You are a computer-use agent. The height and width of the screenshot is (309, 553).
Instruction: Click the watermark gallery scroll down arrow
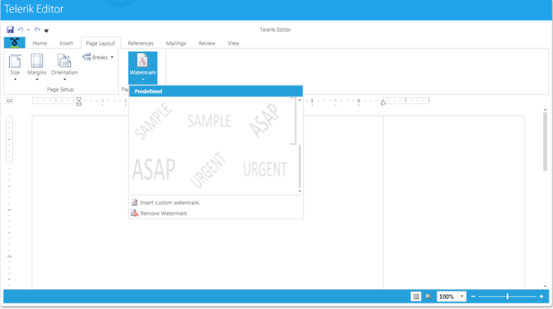point(299,191)
